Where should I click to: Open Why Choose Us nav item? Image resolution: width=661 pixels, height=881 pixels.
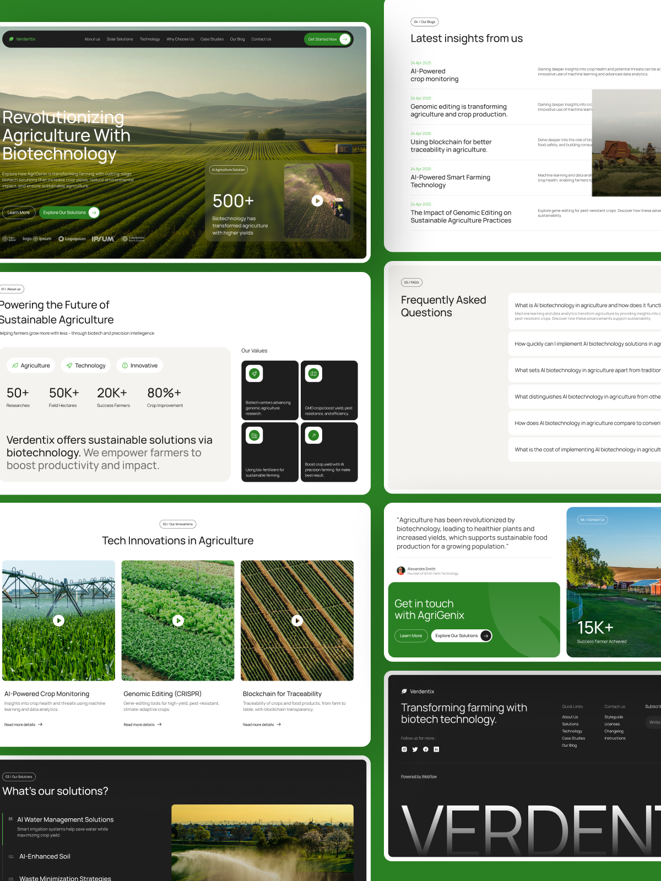click(x=180, y=39)
